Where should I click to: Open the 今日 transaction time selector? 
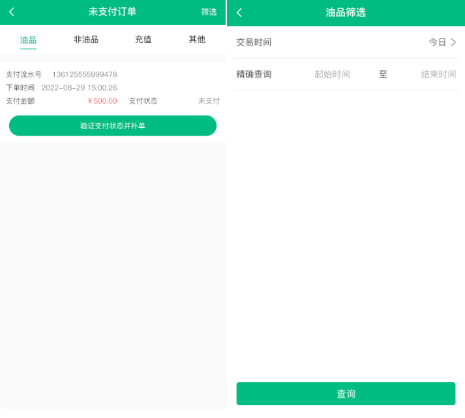[438, 42]
